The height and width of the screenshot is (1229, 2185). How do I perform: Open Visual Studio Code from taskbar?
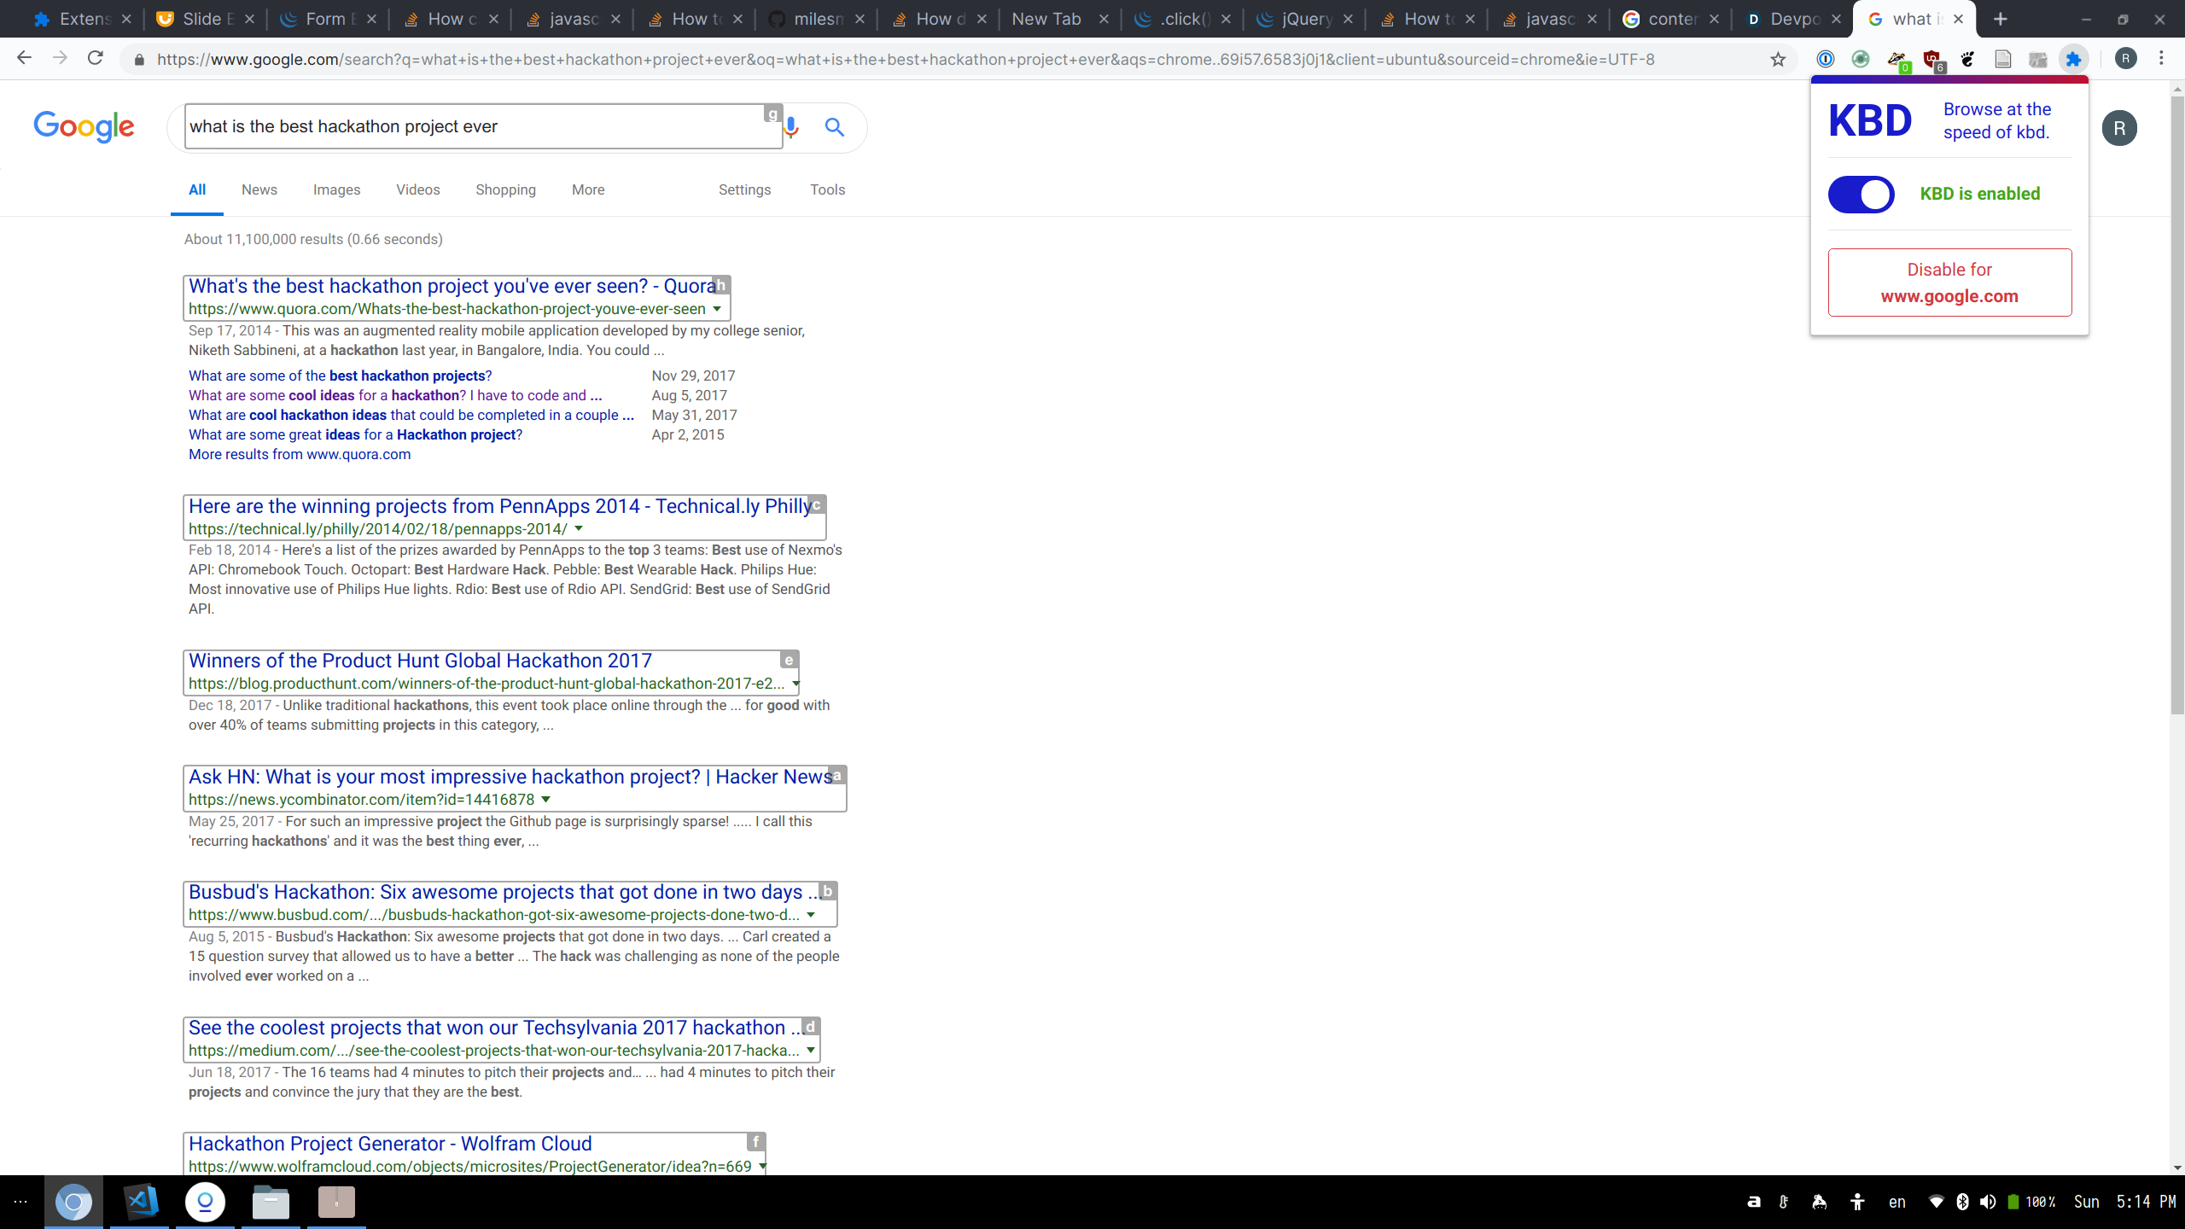click(142, 1202)
